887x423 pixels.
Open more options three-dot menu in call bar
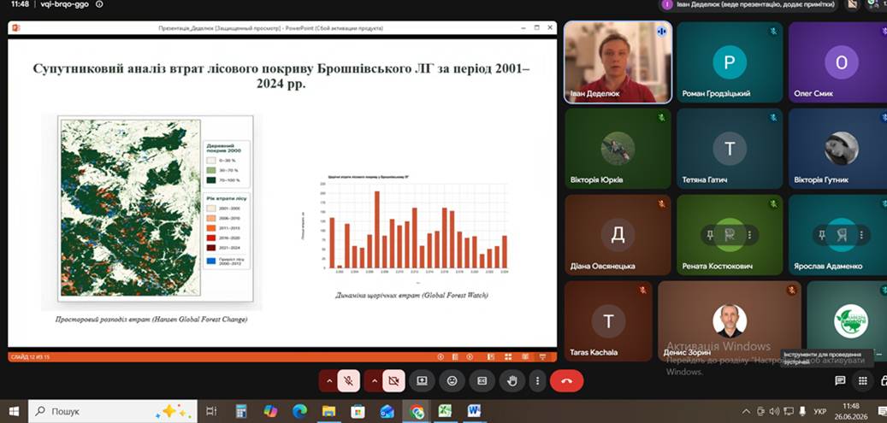(537, 381)
